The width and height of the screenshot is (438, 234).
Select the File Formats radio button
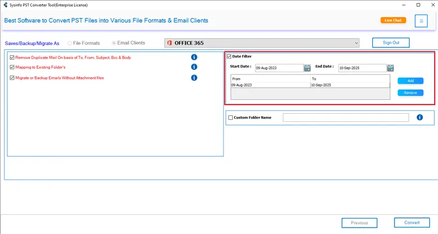[x=70, y=43]
